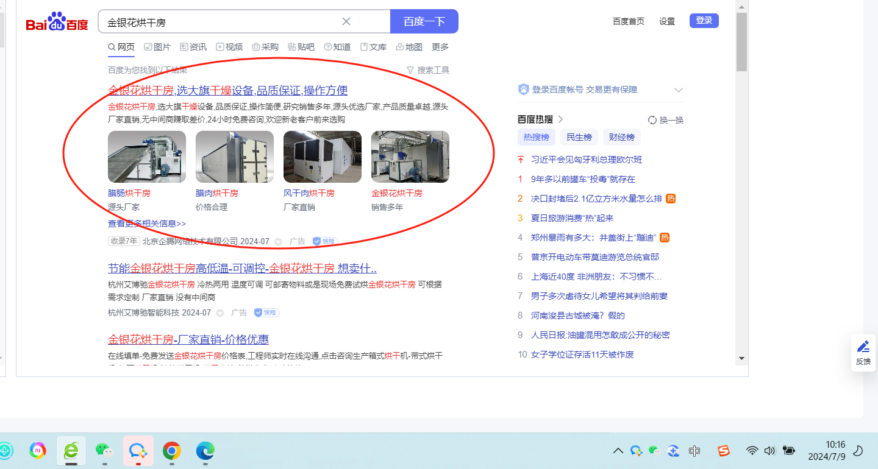Open the 金银花烘干房 thumbnail image

[410, 157]
